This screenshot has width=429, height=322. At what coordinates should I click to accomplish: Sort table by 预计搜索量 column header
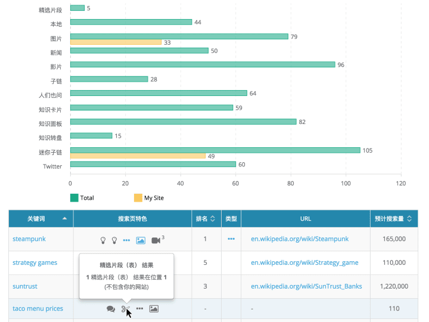[x=393, y=219]
